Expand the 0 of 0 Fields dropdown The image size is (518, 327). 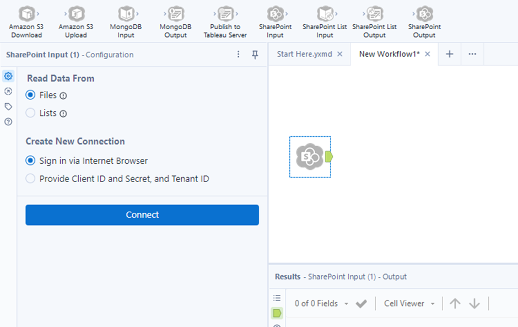click(322, 303)
